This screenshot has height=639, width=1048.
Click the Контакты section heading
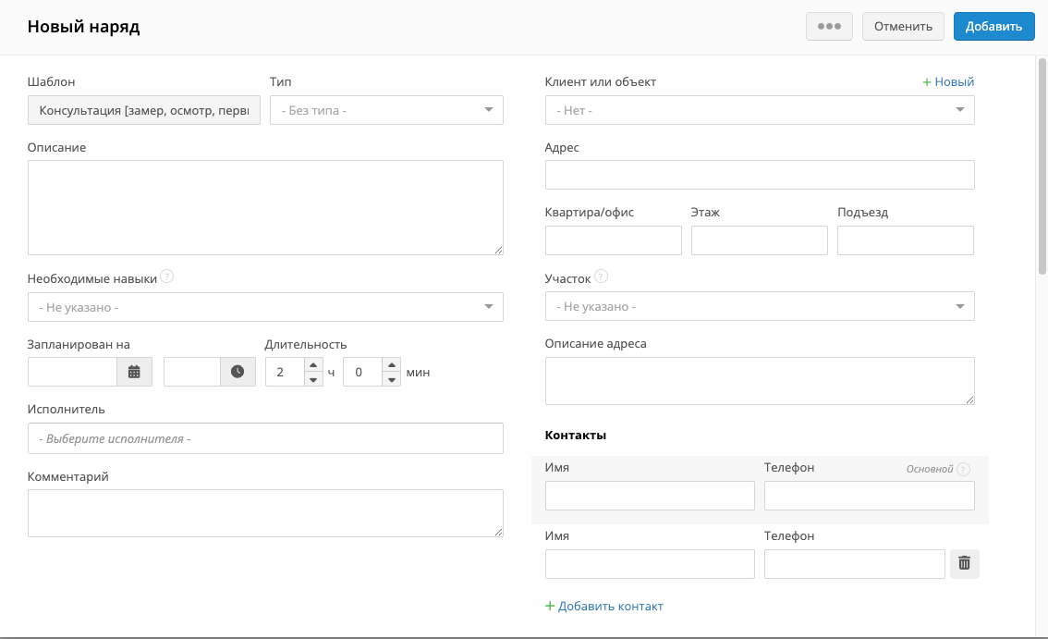click(x=576, y=435)
